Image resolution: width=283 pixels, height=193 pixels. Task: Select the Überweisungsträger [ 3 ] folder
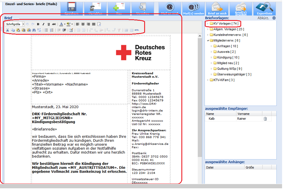tap(232, 74)
